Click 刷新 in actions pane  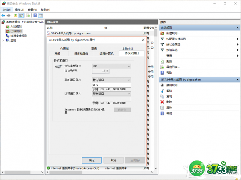pos(169,62)
